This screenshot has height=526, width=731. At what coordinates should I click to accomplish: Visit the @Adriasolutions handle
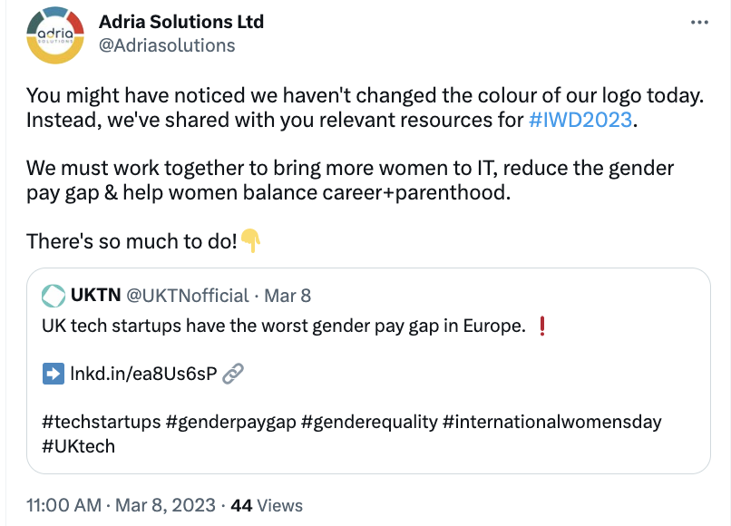(x=166, y=45)
